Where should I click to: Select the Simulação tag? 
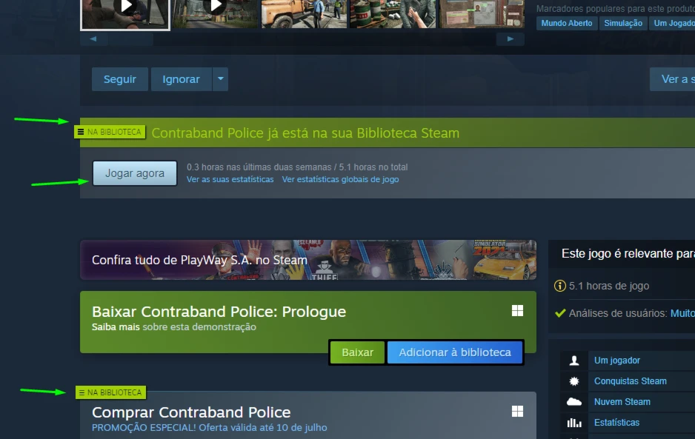(622, 23)
